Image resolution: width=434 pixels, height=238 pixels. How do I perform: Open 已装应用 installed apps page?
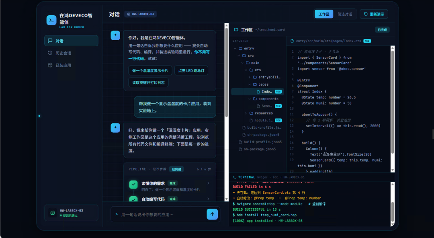click(71, 65)
